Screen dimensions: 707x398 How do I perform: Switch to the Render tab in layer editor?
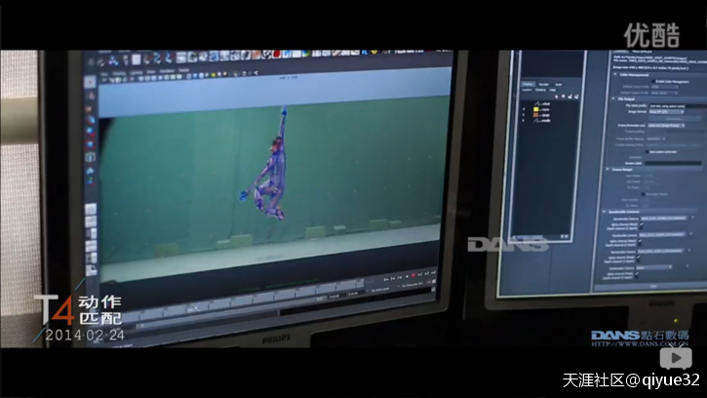(x=544, y=85)
